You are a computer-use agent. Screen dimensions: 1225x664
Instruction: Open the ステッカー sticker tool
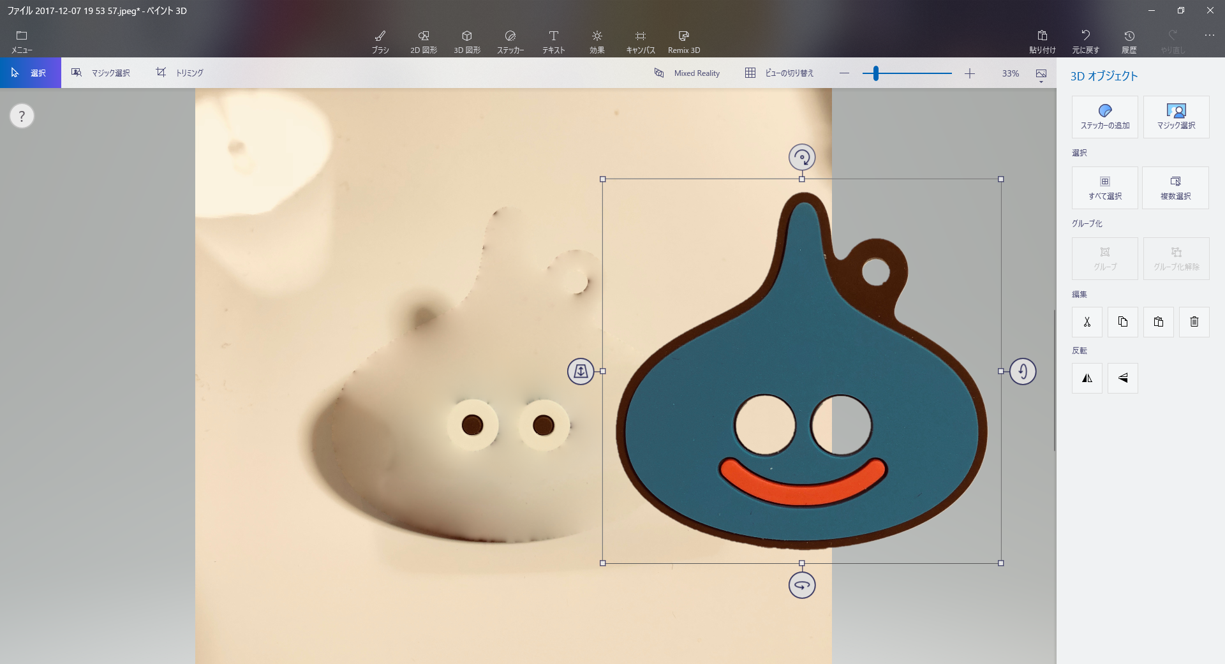coord(510,41)
